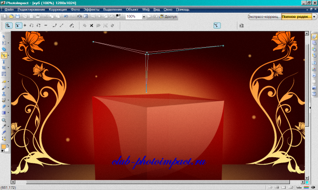Image resolution: width=318 pixels, height=190 pixels.
Task: Select the Stamp clone tool
Action: click(4, 94)
